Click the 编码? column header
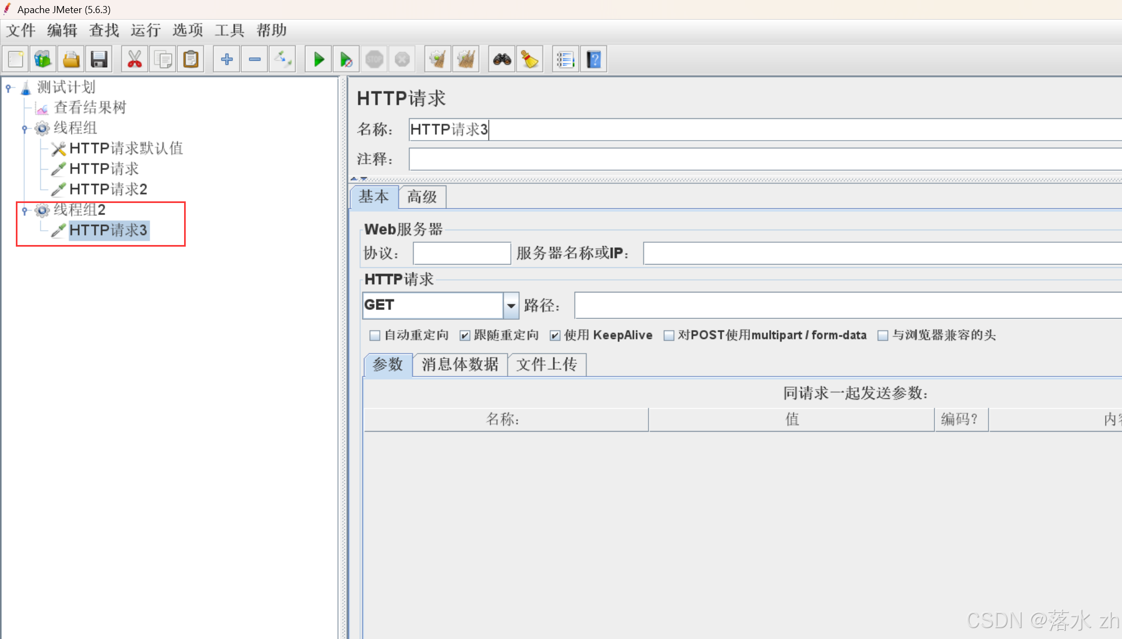 point(961,420)
